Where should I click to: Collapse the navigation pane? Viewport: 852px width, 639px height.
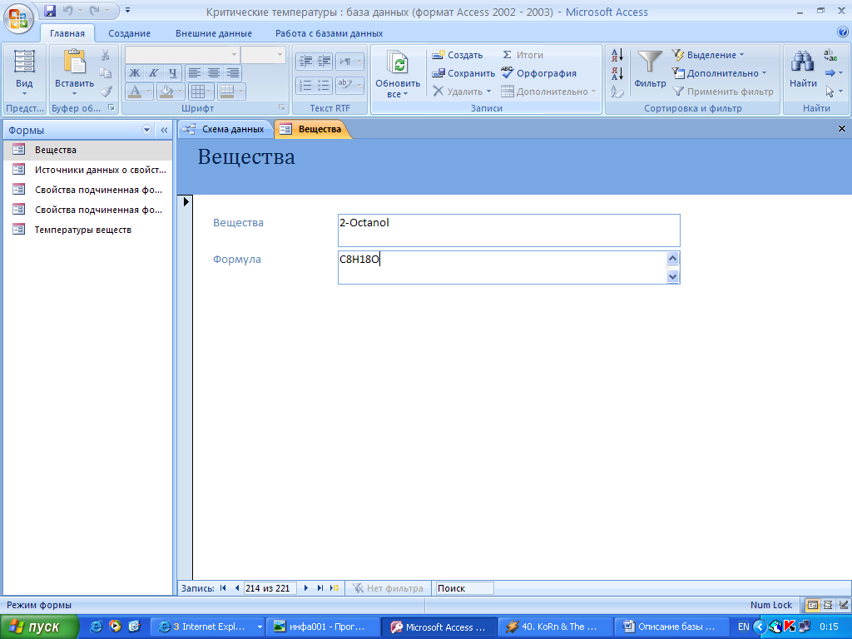coord(164,130)
